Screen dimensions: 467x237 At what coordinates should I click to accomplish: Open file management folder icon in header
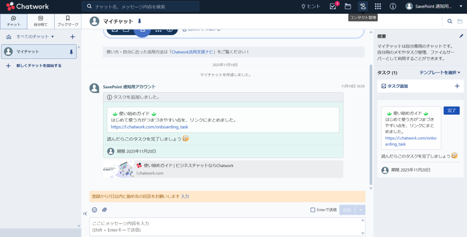[x=348, y=6]
